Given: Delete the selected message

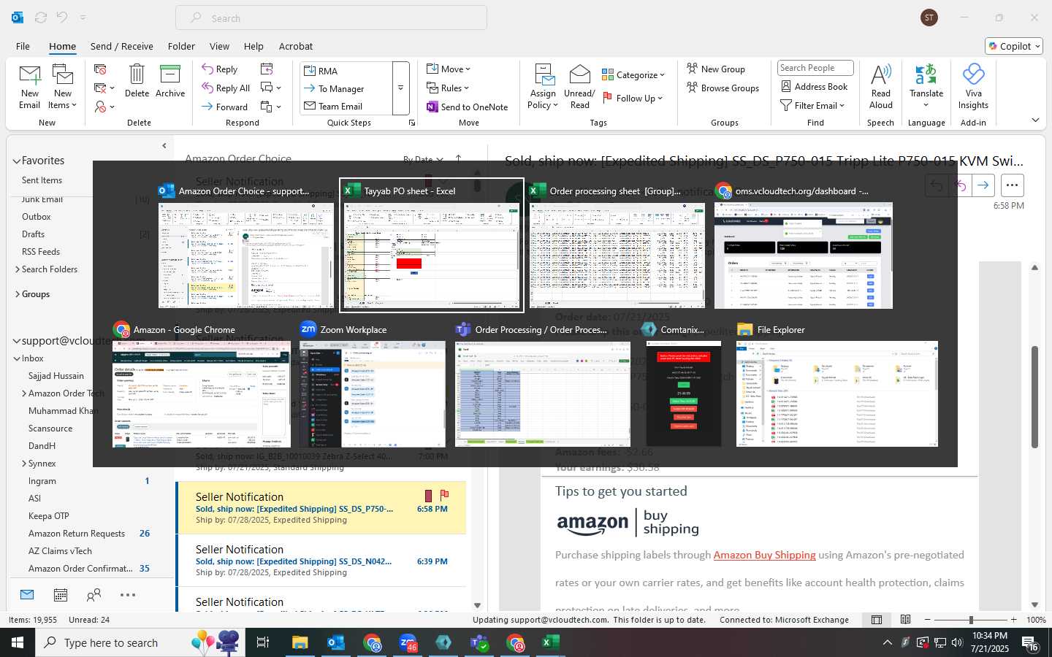Looking at the screenshot, I should [x=137, y=81].
